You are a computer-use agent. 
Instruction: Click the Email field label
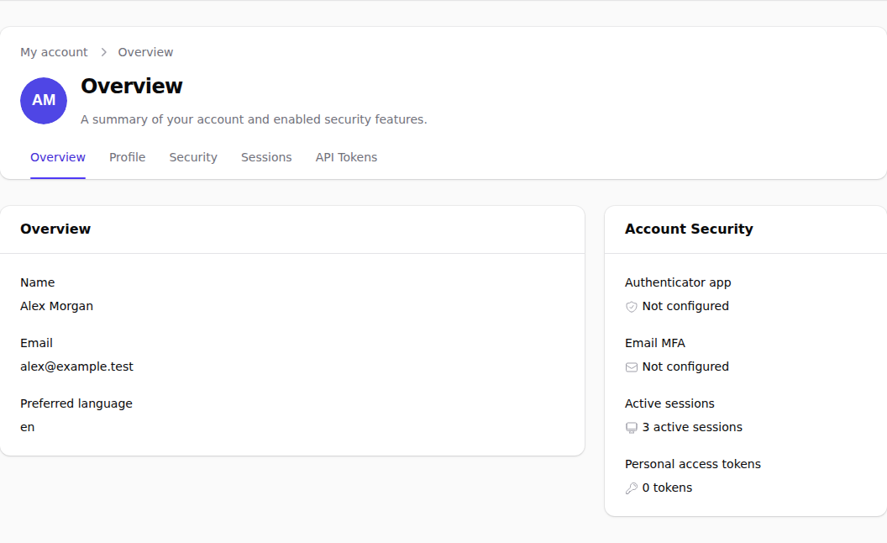coord(36,343)
